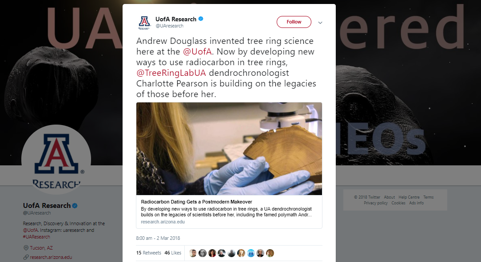Open the @UofA mention in the tweet
The image size is (481, 262).
(197, 51)
